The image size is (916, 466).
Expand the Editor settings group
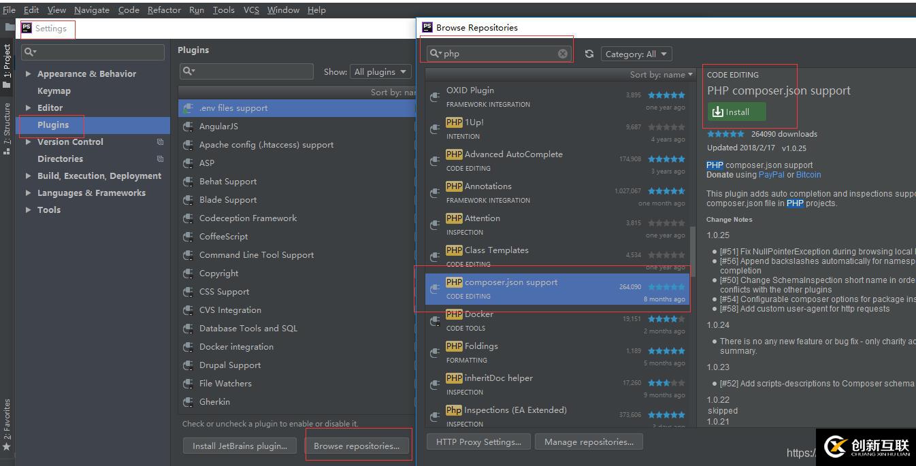(x=28, y=107)
